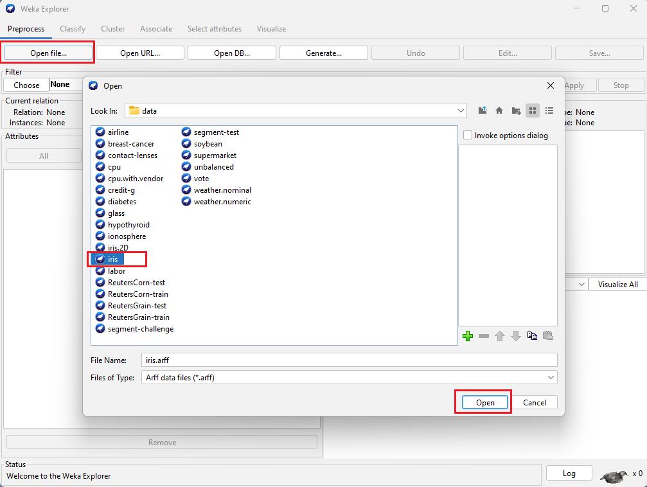The width and height of the screenshot is (647, 487).
Task: Select the segment-test file
Action: (211, 132)
